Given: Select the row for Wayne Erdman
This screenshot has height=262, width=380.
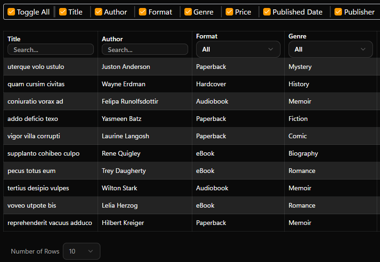Looking at the screenshot, I should [x=123, y=84].
